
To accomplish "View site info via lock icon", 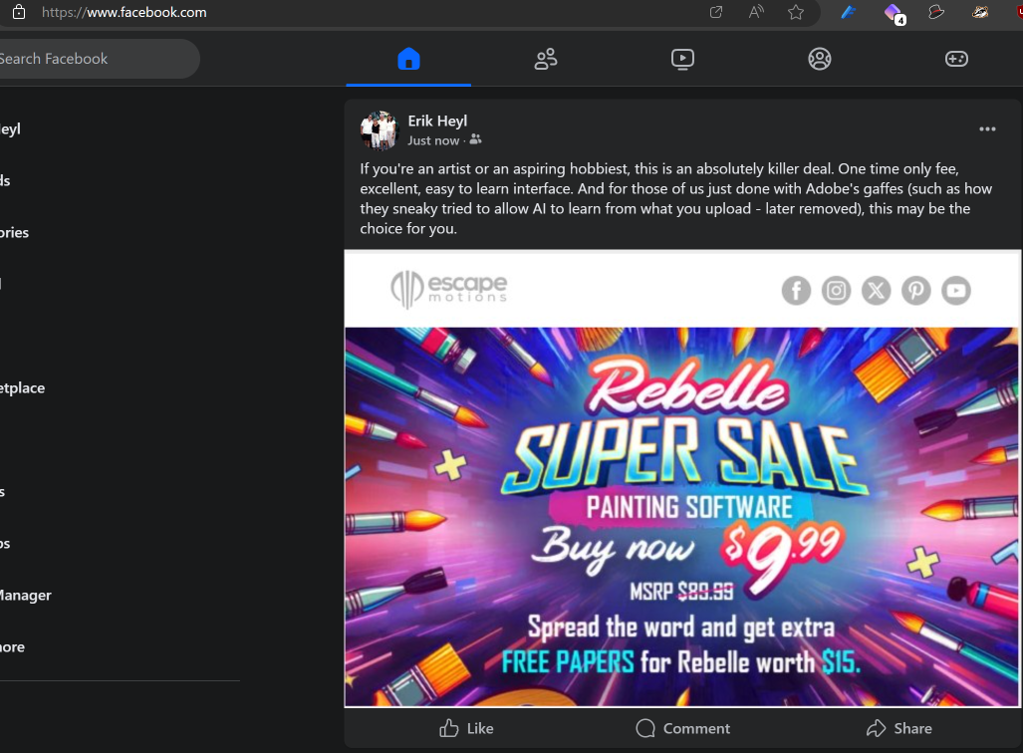I will 19,12.
